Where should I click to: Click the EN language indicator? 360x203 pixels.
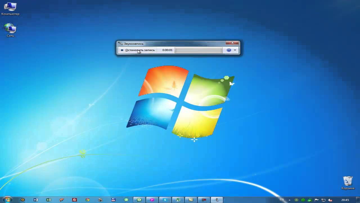[282, 200]
